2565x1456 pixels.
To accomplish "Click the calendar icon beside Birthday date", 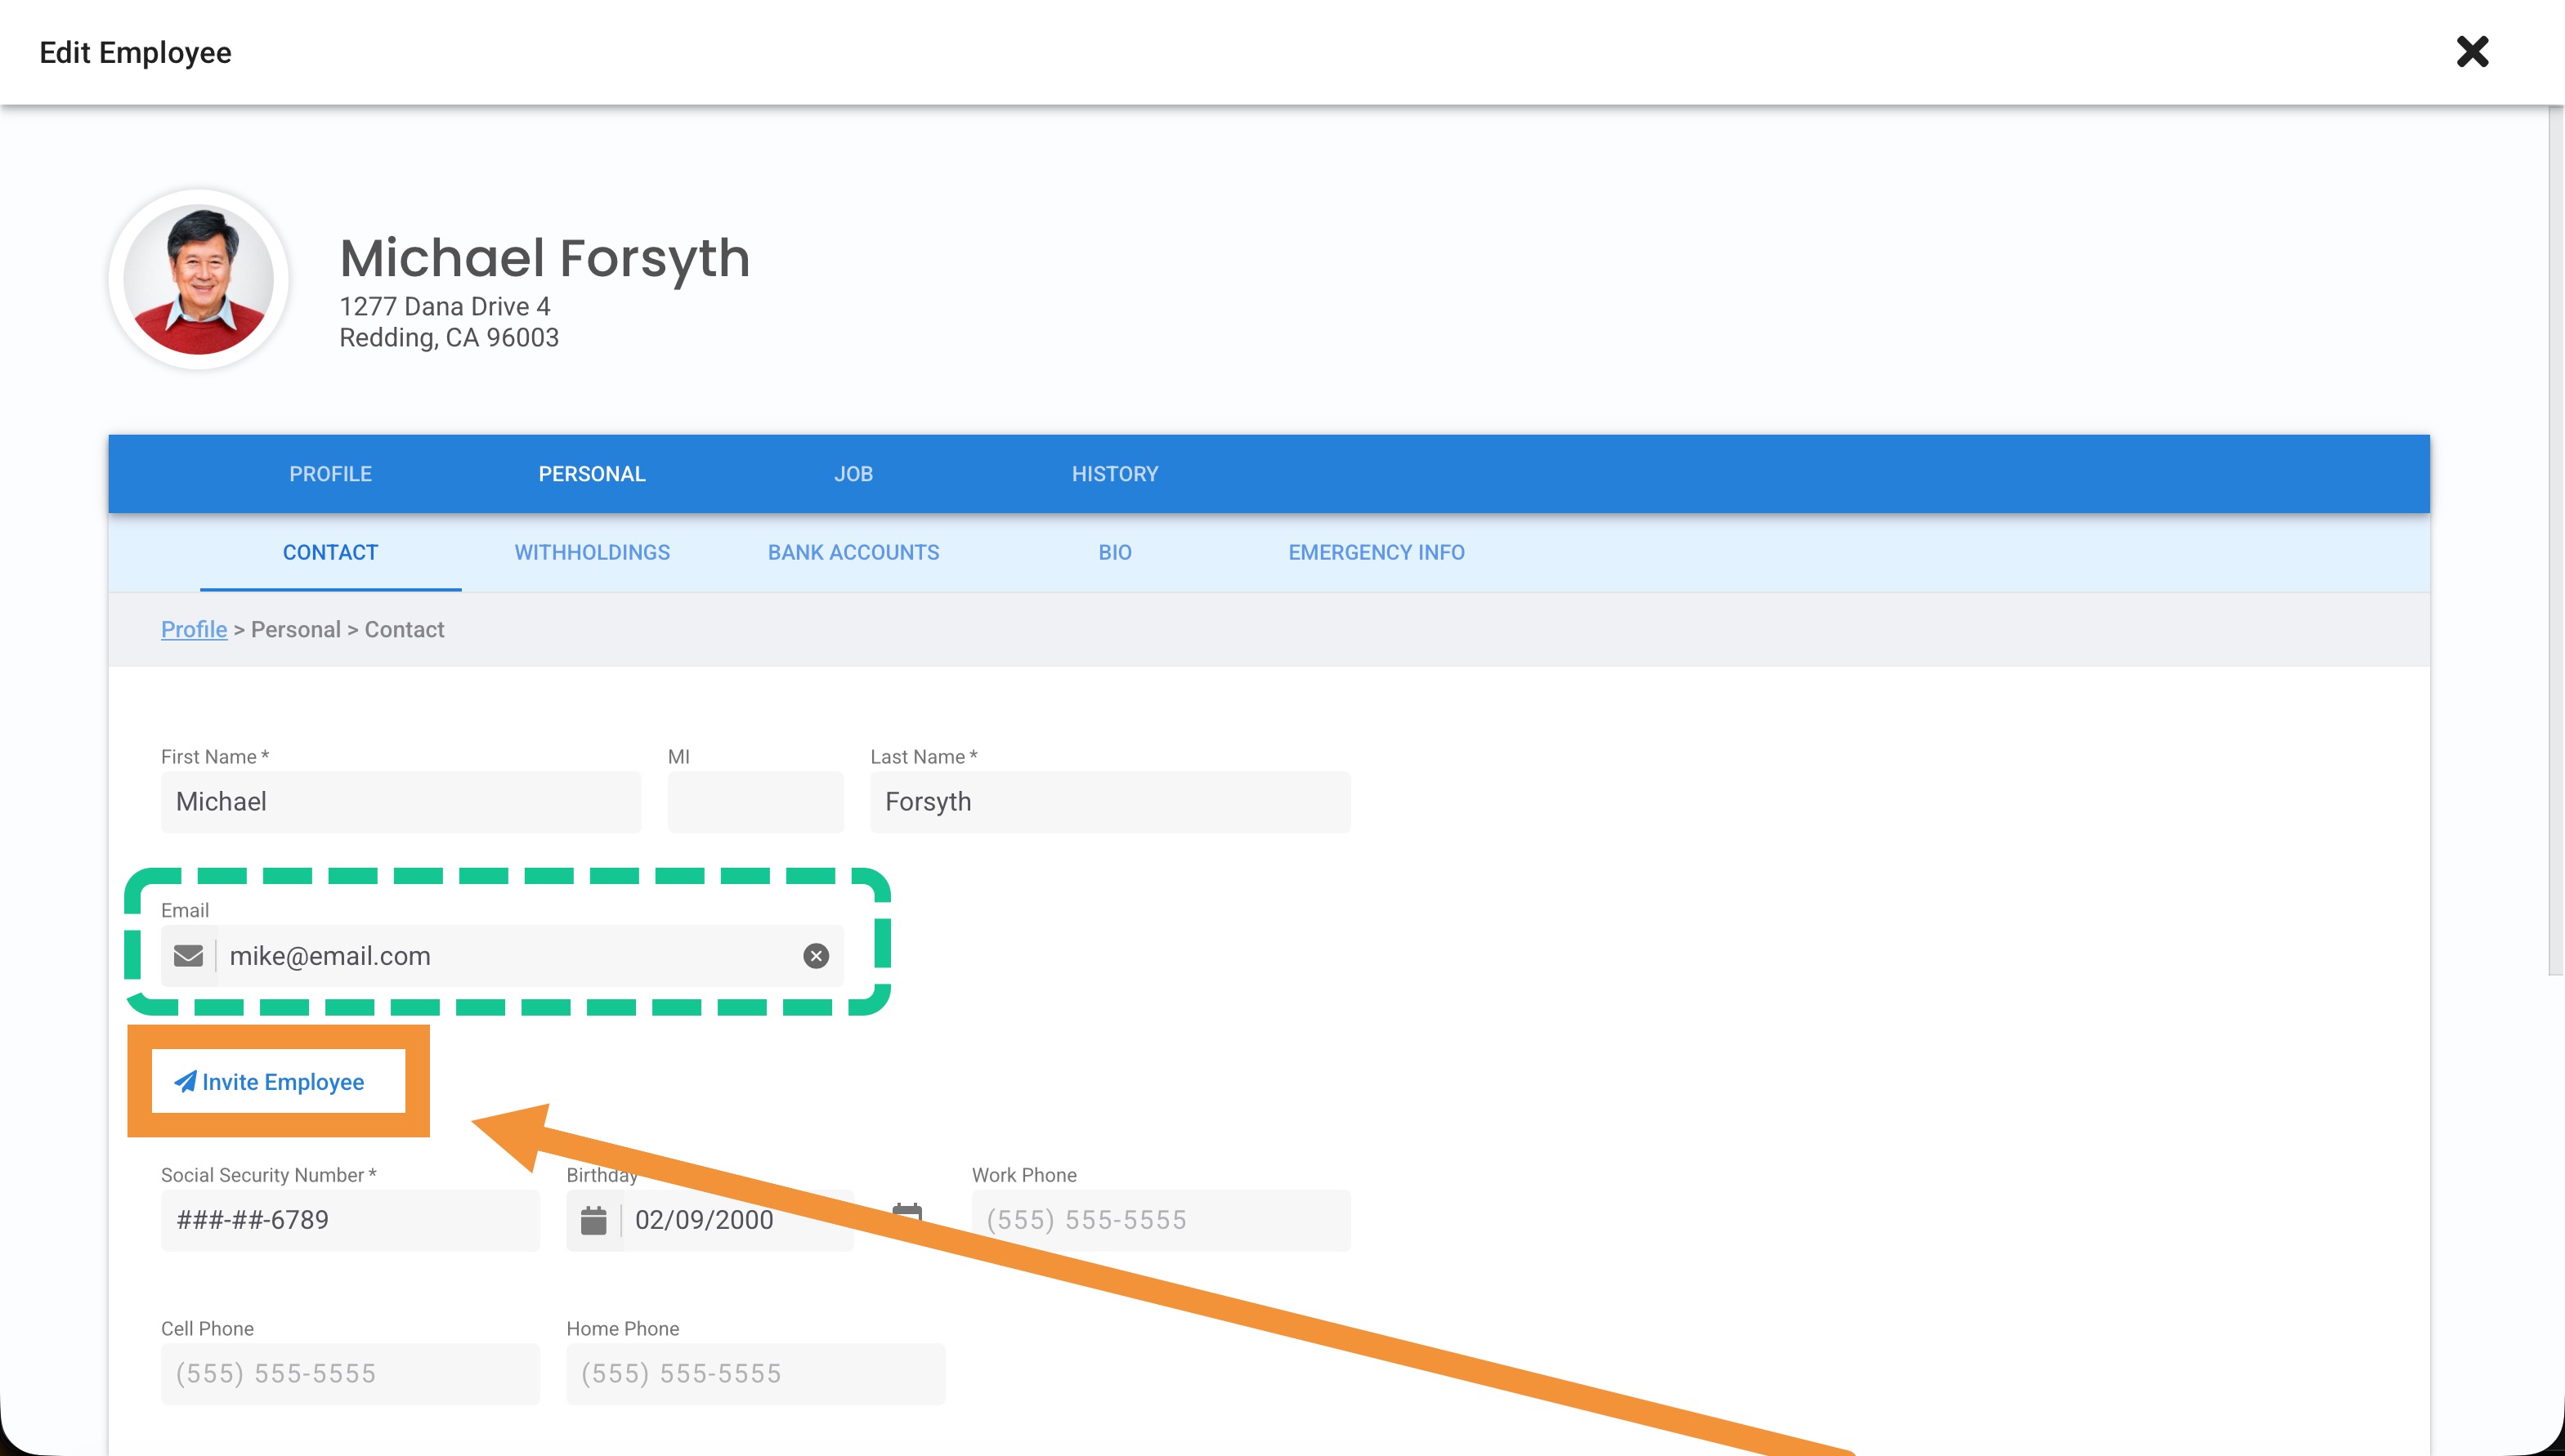I will 593,1220.
